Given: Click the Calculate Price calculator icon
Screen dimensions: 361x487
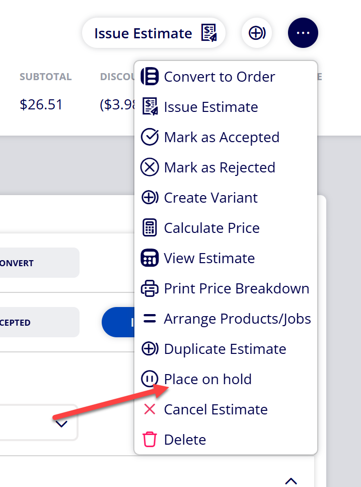Looking at the screenshot, I should [x=150, y=228].
